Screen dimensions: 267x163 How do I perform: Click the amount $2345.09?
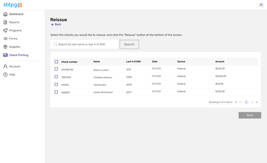(x=221, y=76)
